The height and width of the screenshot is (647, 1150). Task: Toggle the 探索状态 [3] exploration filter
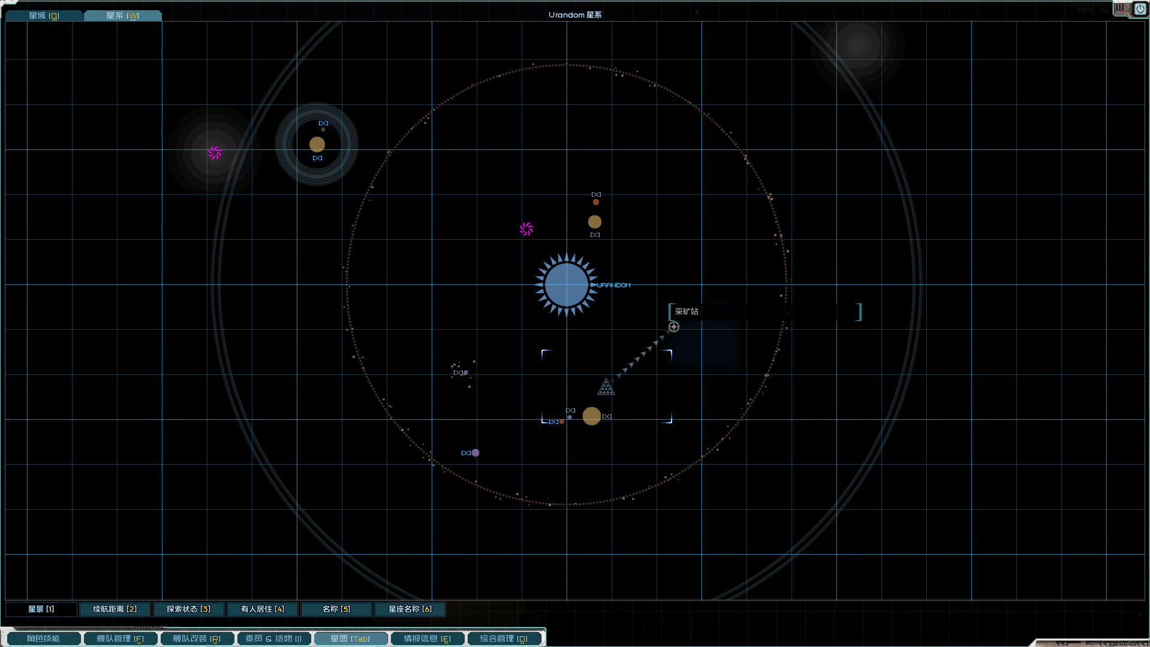click(188, 609)
